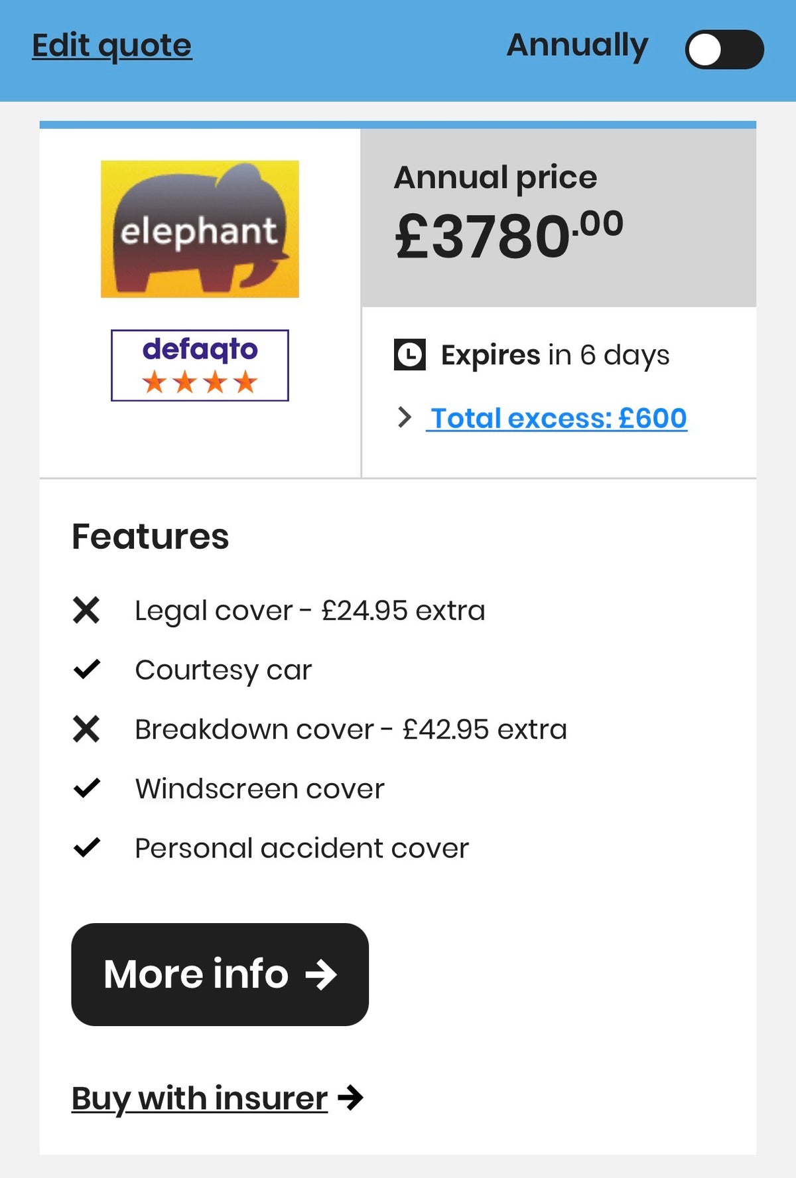Click the Defaqto four-star rating badge

click(200, 365)
